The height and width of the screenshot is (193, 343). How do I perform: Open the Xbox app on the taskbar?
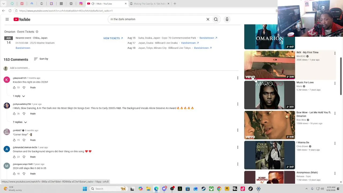pos(211,189)
